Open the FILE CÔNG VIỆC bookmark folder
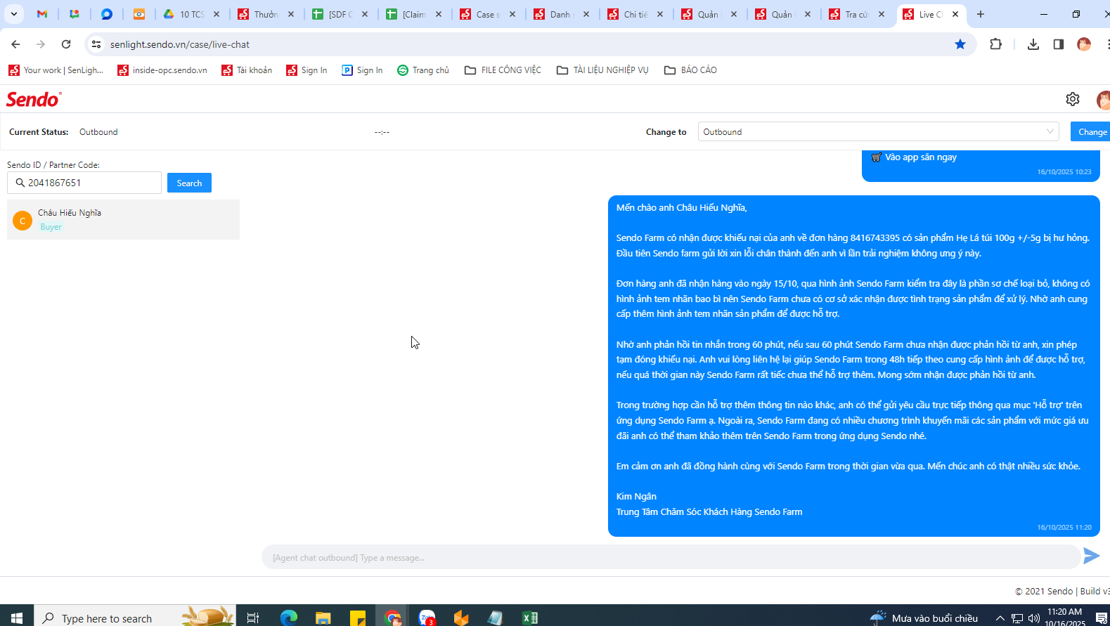1110x626 pixels. pos(503,70)
